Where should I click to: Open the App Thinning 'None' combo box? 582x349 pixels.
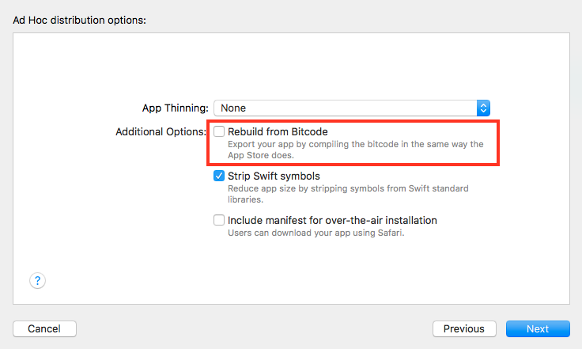click(352, 108)
